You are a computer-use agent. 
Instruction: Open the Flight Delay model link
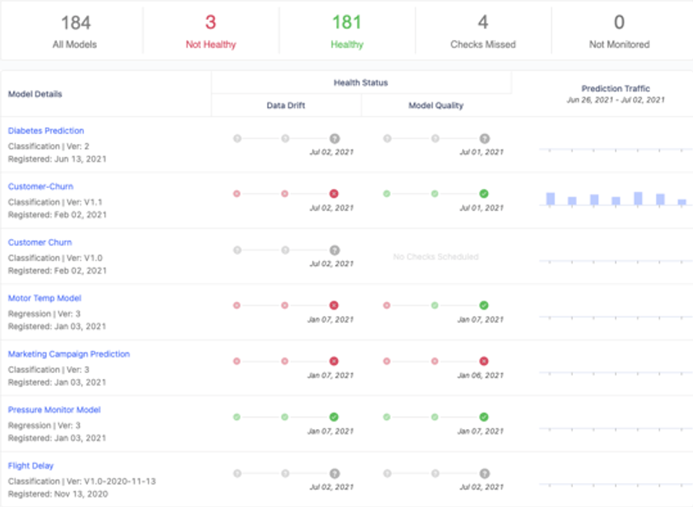[x=31, y=465]
